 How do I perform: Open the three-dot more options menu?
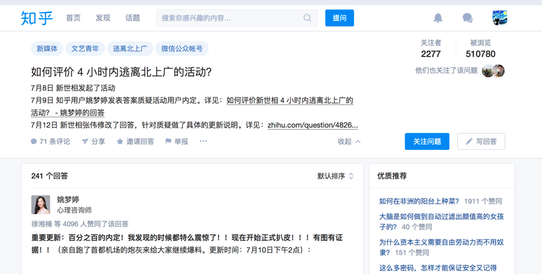pos(203,141)
